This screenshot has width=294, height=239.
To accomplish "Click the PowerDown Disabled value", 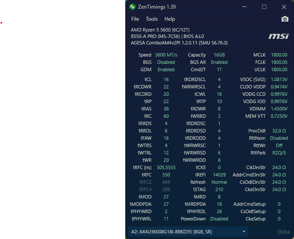I will [219, 219].
